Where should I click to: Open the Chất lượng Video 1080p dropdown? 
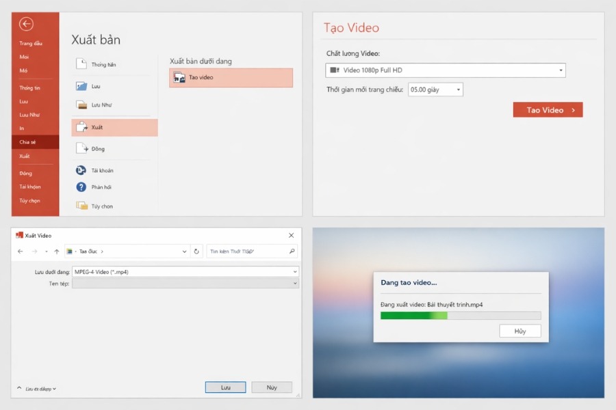(563, 70)
